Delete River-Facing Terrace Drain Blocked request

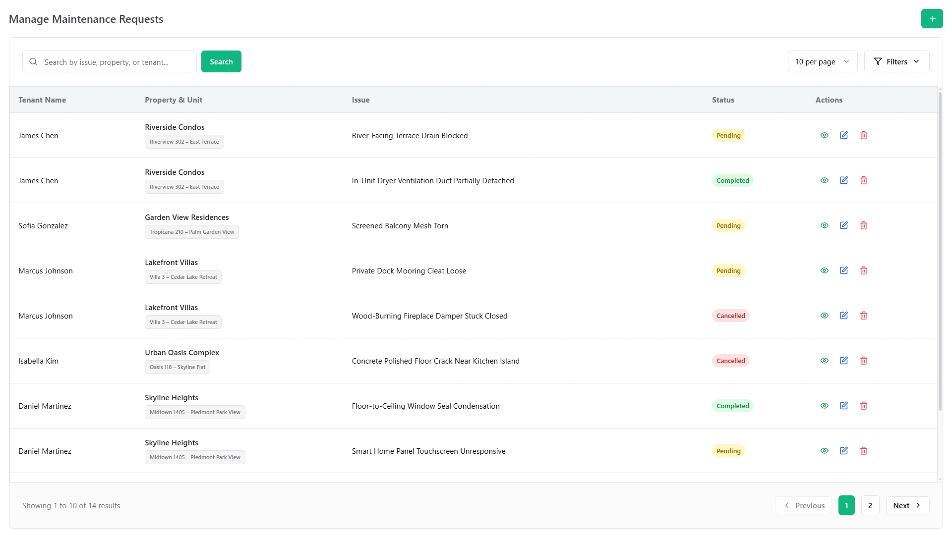tap(864, 135)
